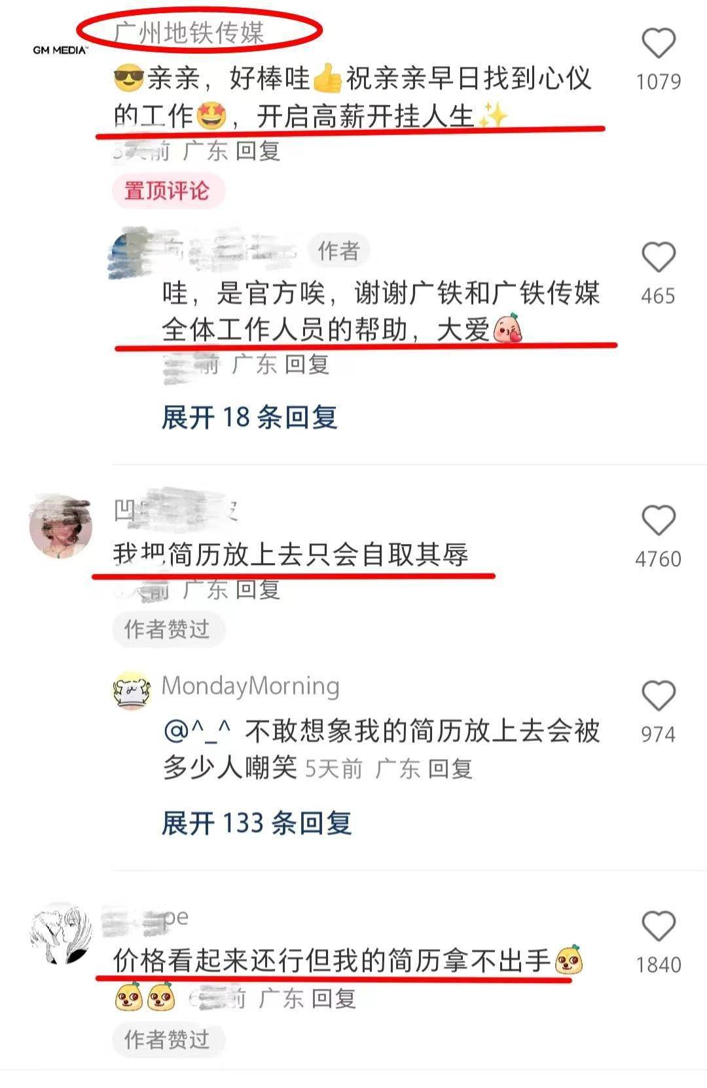Like the 广州地铁传媒 pinned comment
707x1088 pixels.
[658, 43]
